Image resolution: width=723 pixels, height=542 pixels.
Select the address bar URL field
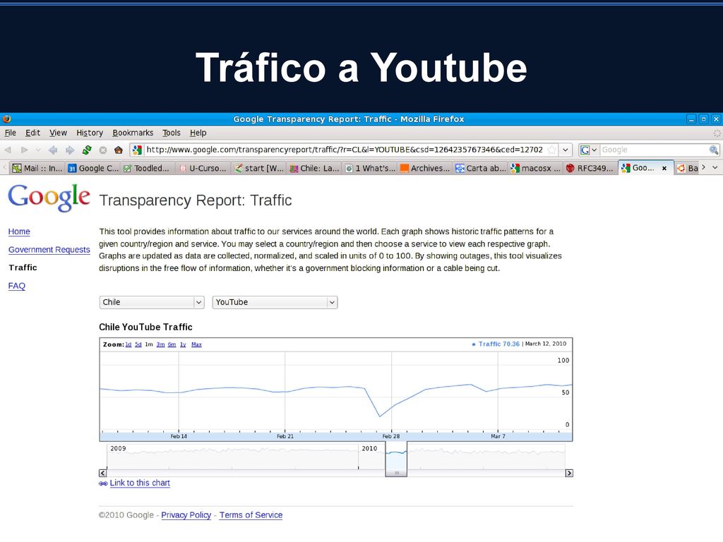[x=345, y=150]
